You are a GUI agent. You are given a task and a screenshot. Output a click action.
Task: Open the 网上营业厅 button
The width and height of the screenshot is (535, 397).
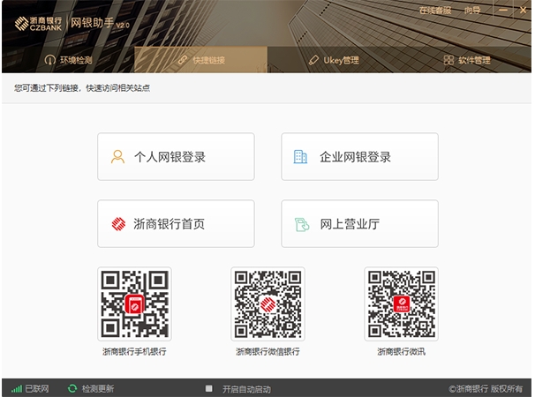(x=359, y=224)
